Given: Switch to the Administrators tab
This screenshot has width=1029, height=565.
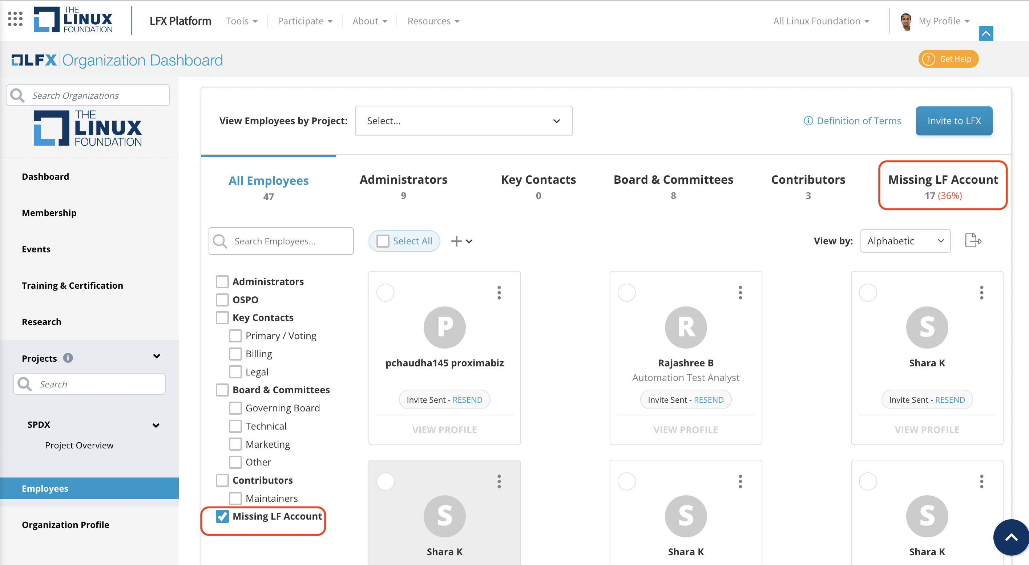Looking at the screenshot, I should [x=403, y=186].
